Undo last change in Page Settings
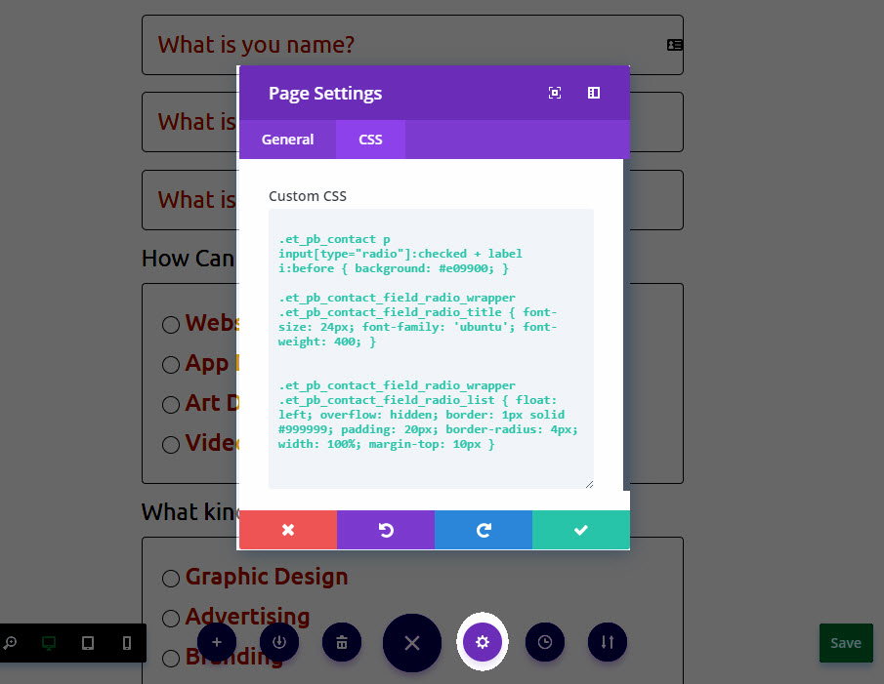This screenshot has height=684, width=884. click(x=386, y=530)
